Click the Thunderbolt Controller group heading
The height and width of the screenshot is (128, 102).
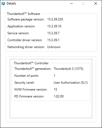tap(31, 63)
